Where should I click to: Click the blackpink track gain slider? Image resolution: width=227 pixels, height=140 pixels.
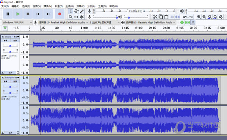point(10,87)
